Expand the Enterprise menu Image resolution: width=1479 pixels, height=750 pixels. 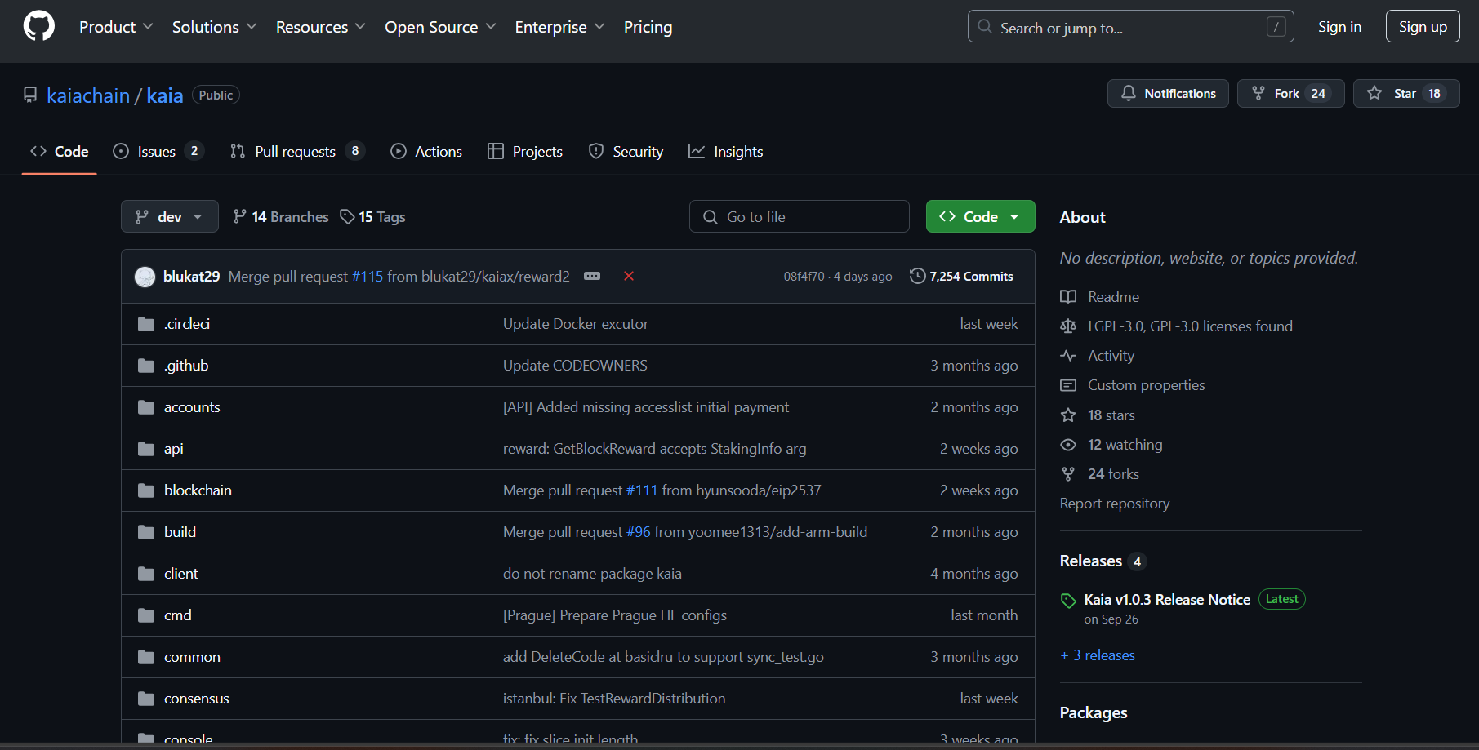point(559,27)
